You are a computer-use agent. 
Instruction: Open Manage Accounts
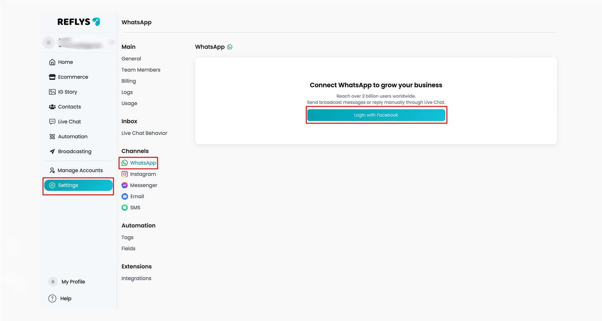[80, 170]
